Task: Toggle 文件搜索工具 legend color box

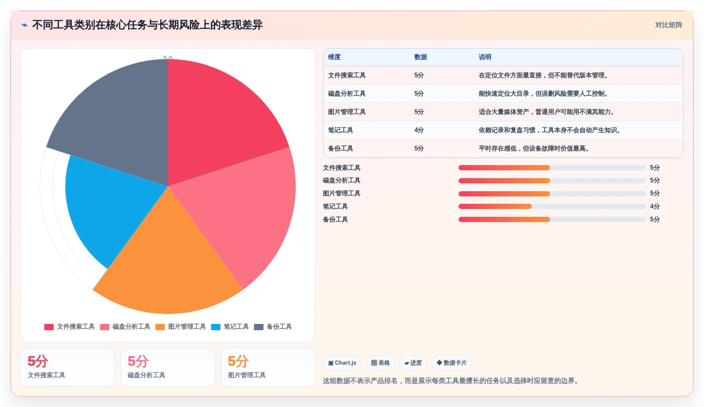Action: point(49,327)
